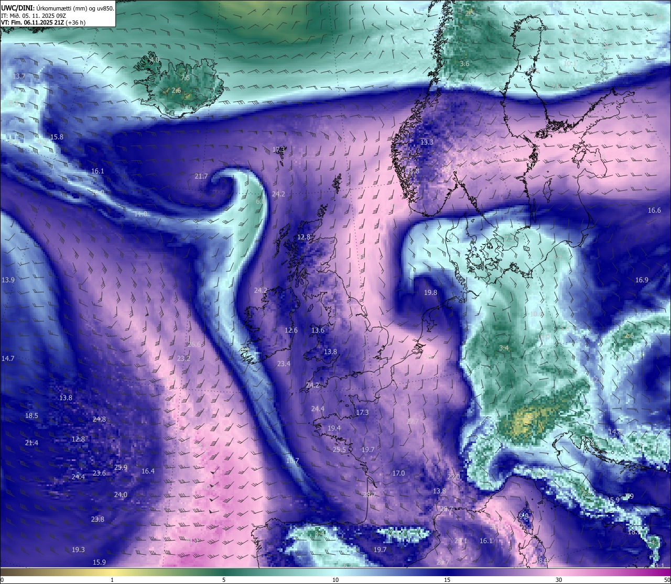Image resolution: width=671 pixels, height=584 pixels.
Task: Click the 19.8 value over the North Sea
Action: click(x=430, y=292)
